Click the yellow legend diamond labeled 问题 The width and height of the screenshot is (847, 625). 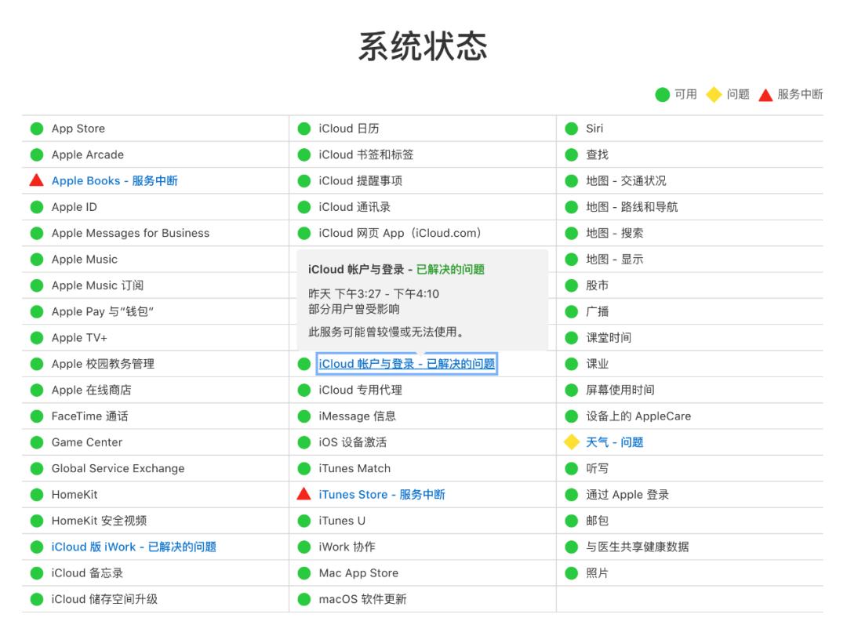(714, 94)
